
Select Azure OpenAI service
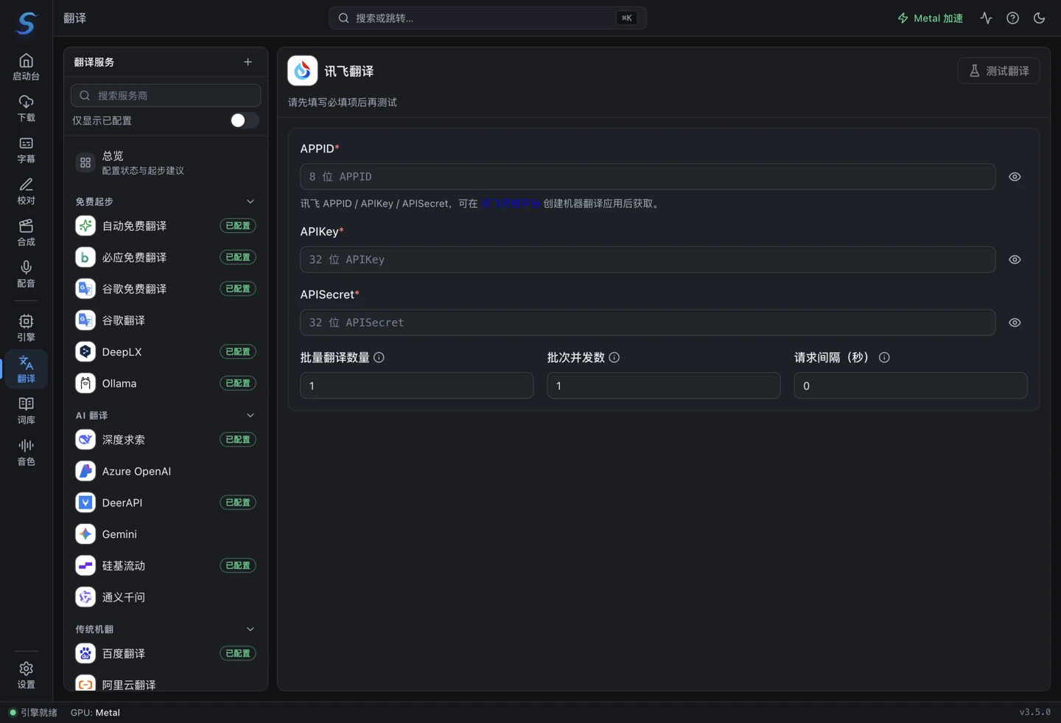166,471
